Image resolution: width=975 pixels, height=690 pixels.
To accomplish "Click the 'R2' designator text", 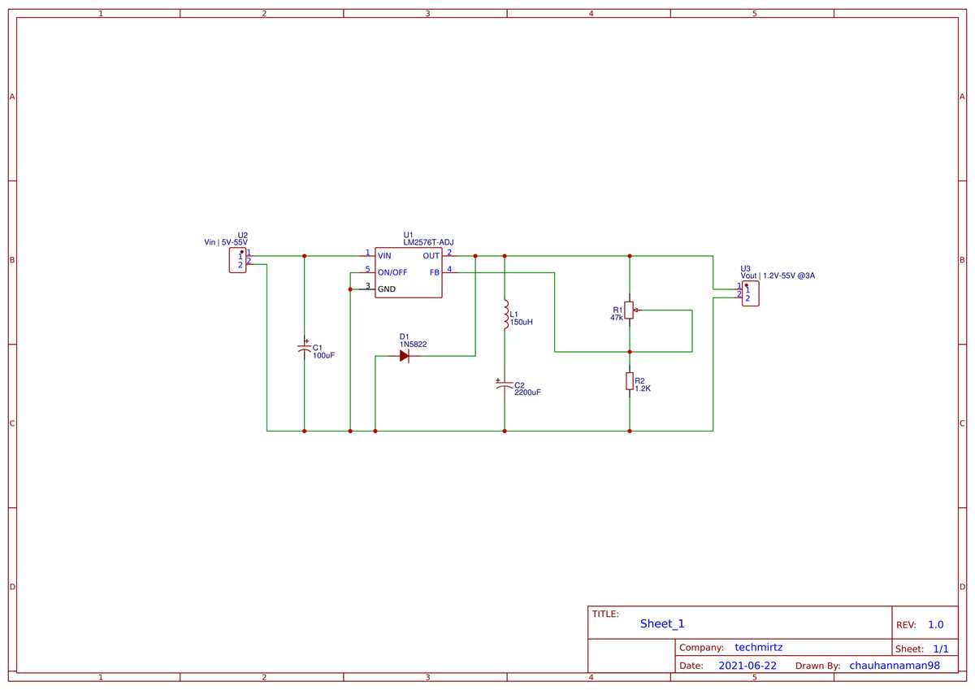I will pyautogui.click(x=639, y=380).
